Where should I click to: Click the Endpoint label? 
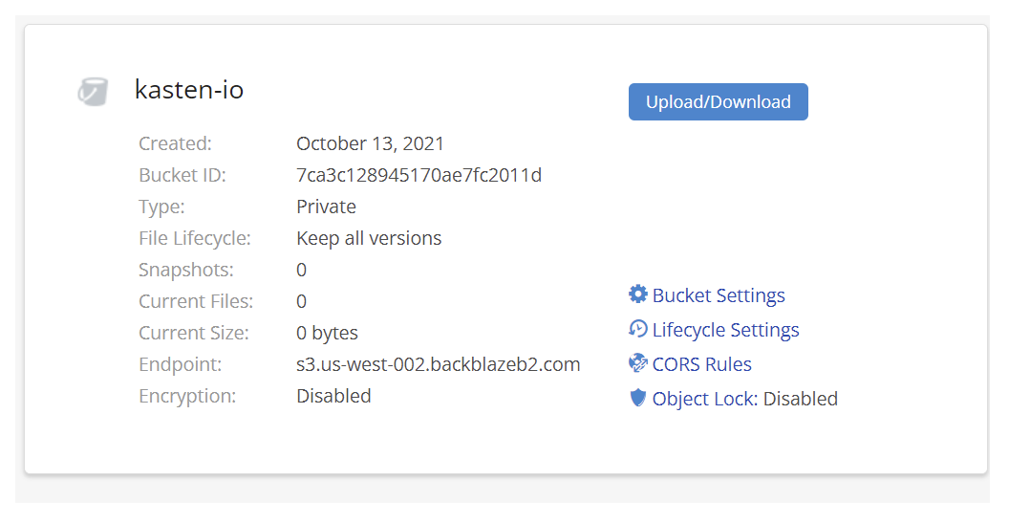pos(181,364)
